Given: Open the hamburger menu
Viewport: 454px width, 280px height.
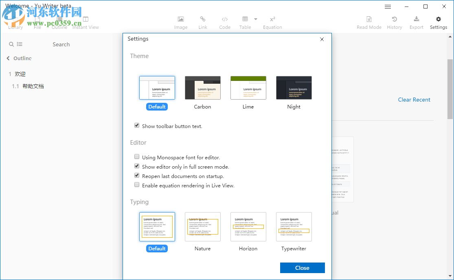Looking at the screenshot, I should click(x=387, y=7).
